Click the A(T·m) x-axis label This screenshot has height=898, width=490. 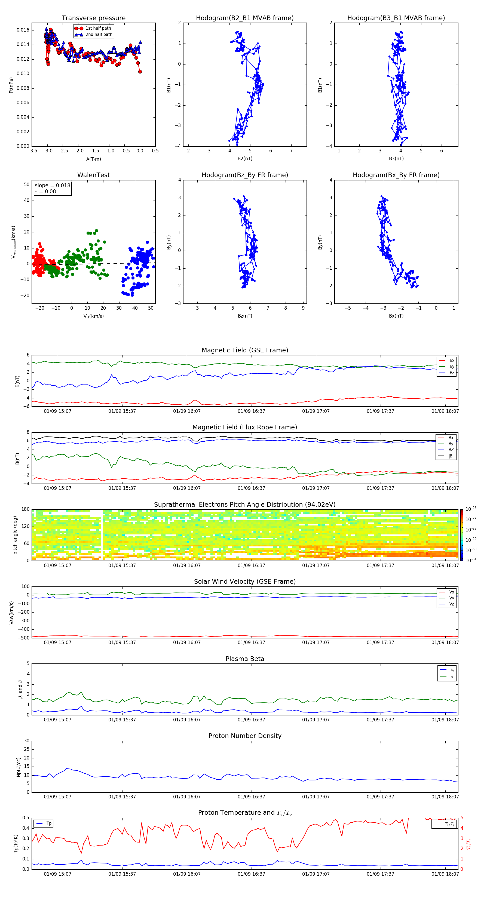point(93,159)
